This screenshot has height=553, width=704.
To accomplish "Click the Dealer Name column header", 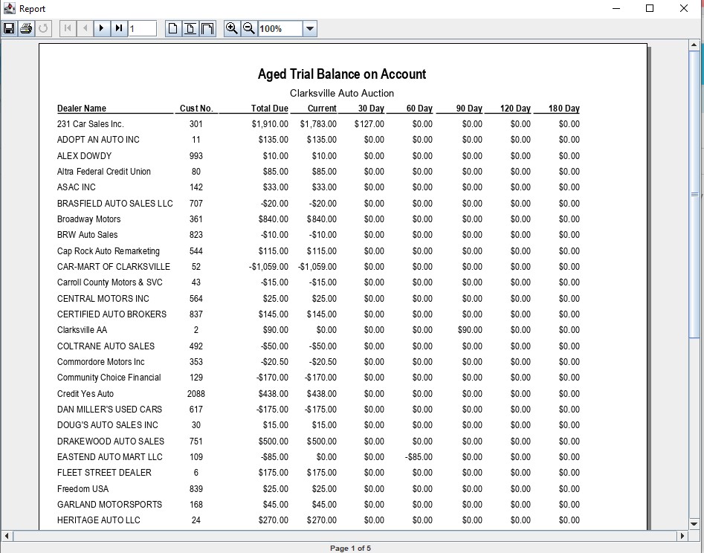I will 82,109.
